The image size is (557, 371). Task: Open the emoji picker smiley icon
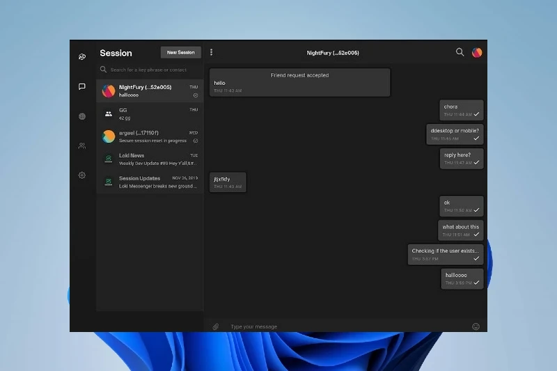(x=476, y=326)
